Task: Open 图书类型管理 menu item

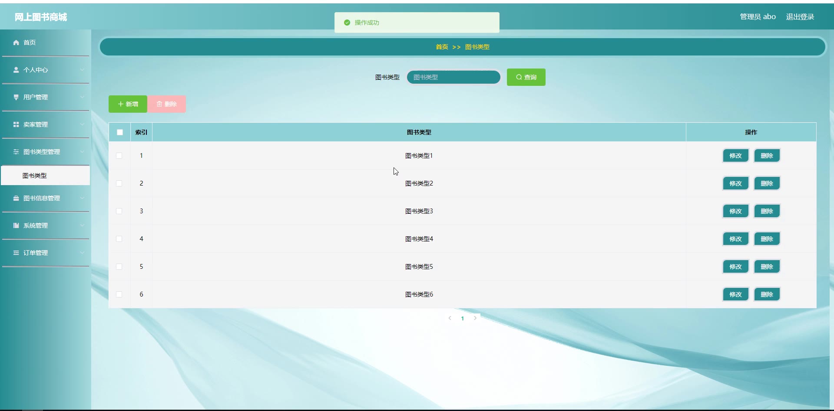Action: [x=46, y=152]
